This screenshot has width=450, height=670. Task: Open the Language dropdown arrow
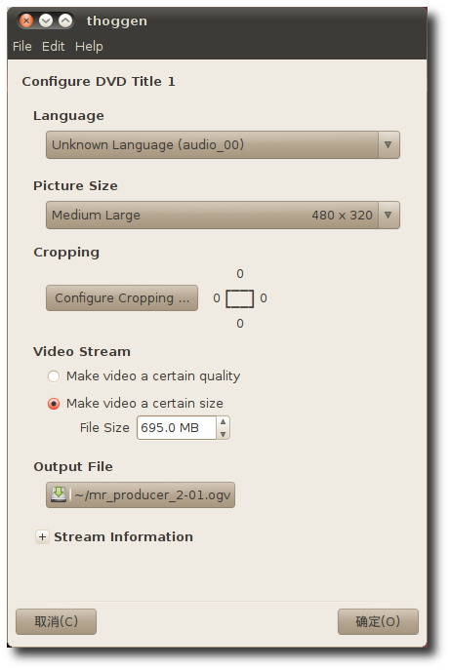pos(389,145)
